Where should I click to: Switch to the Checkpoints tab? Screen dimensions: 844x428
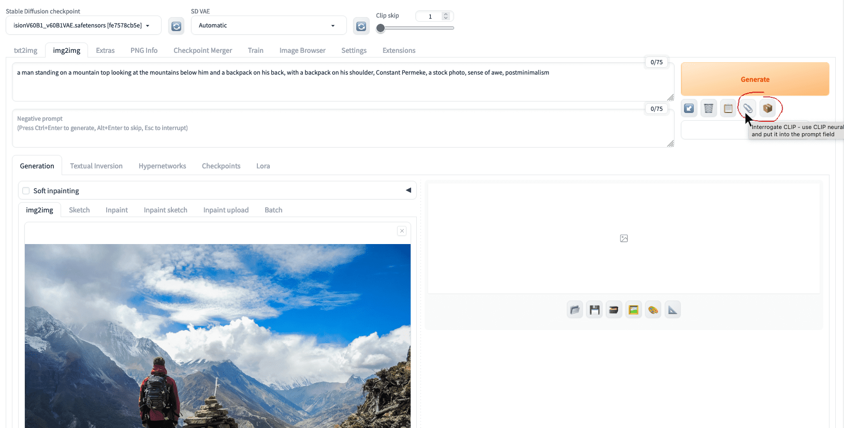(x=221, y=166)
